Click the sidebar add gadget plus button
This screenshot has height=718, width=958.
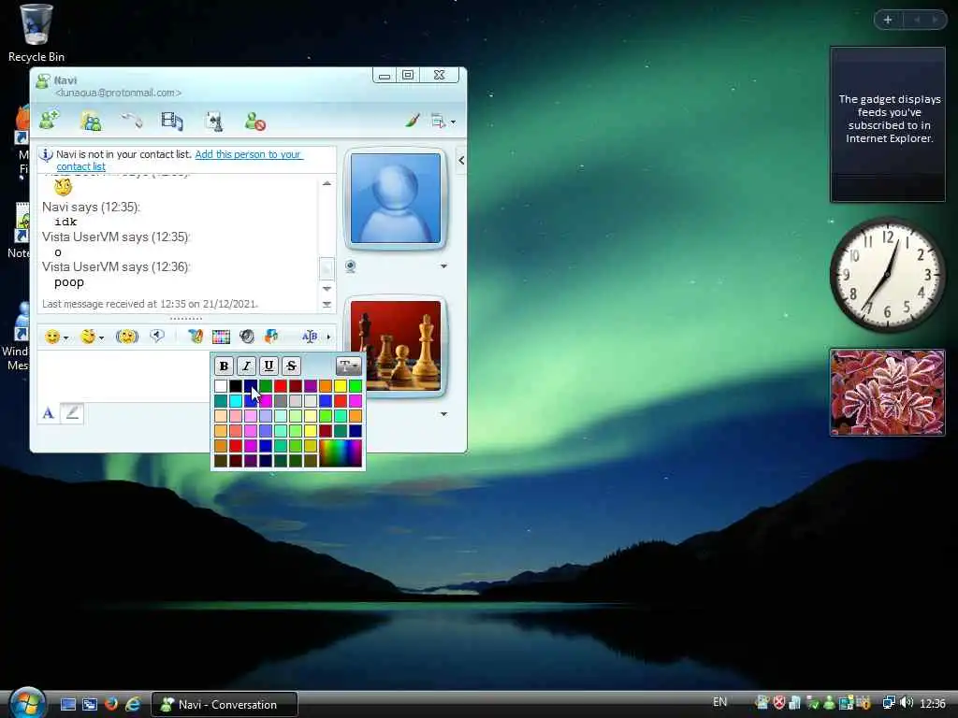tap(888, 20)
